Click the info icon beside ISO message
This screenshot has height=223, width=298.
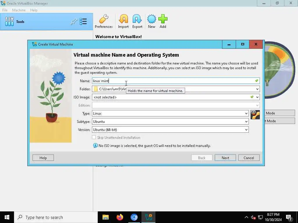[x=95, y=145]
